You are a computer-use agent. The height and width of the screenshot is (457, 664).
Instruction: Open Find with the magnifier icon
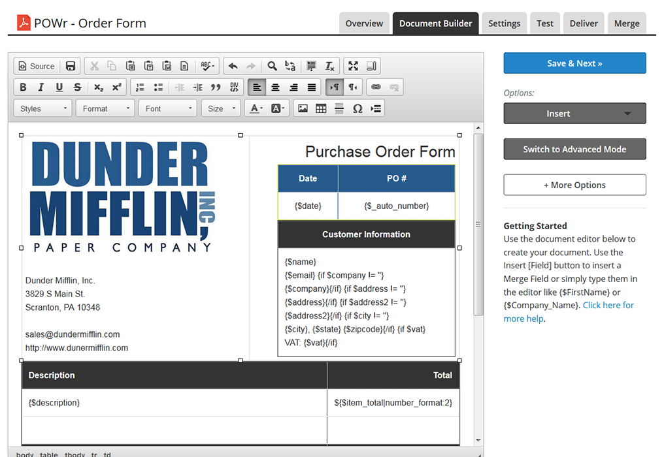click(272, 66)
